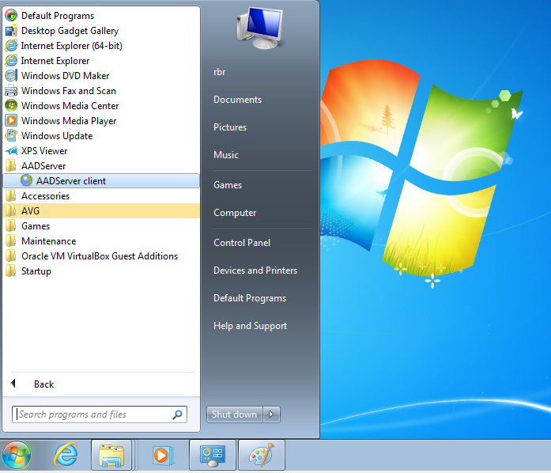
Task: Expand the AVG program folder
Action: coord(31,211)
